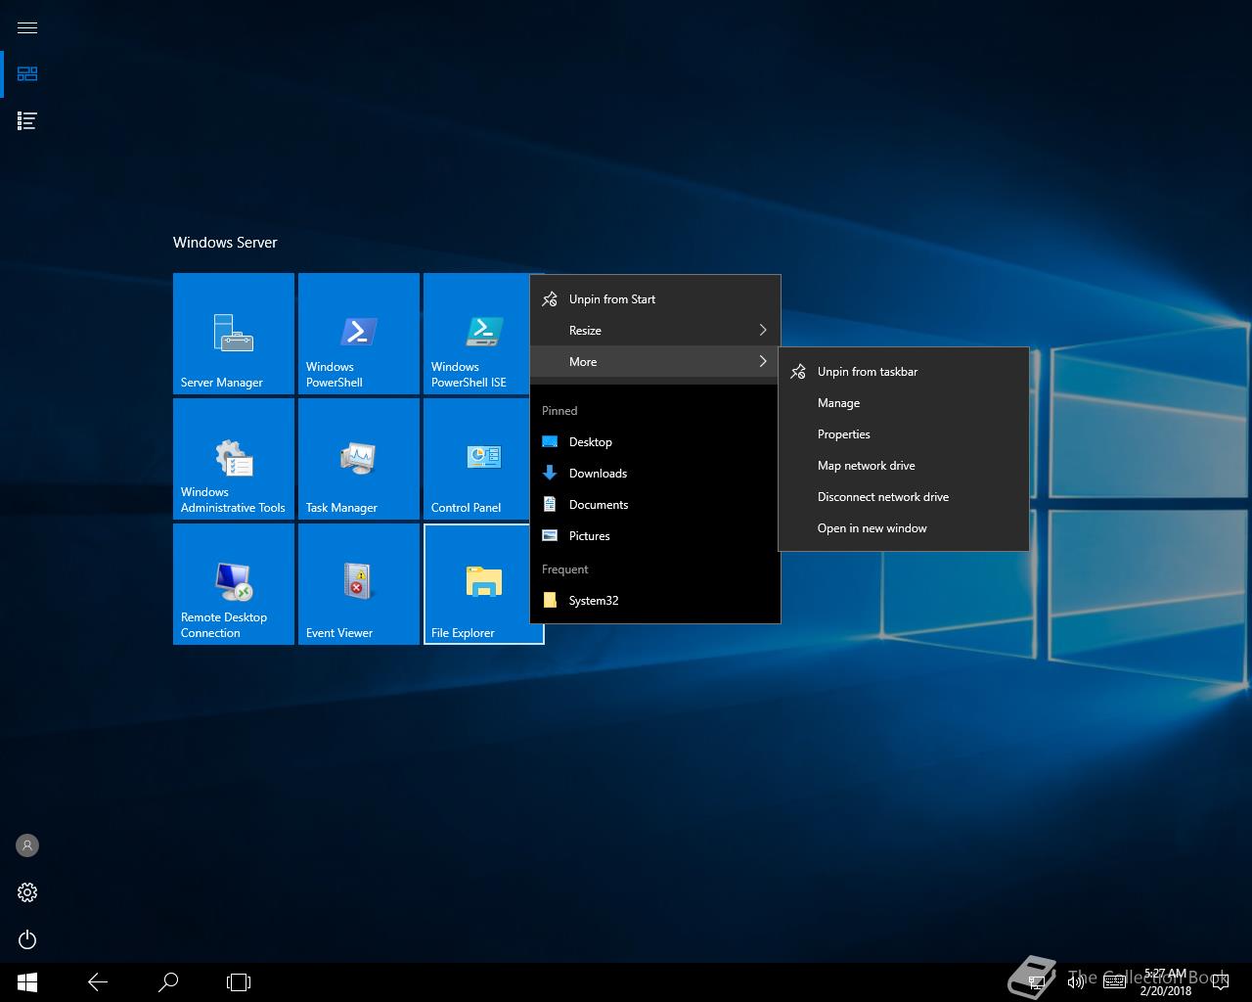
Task: Click the clock showing 5:27 AM
Action: (1165, 982)
